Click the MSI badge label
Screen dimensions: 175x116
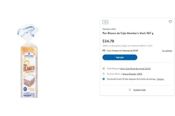coord(105,22)
